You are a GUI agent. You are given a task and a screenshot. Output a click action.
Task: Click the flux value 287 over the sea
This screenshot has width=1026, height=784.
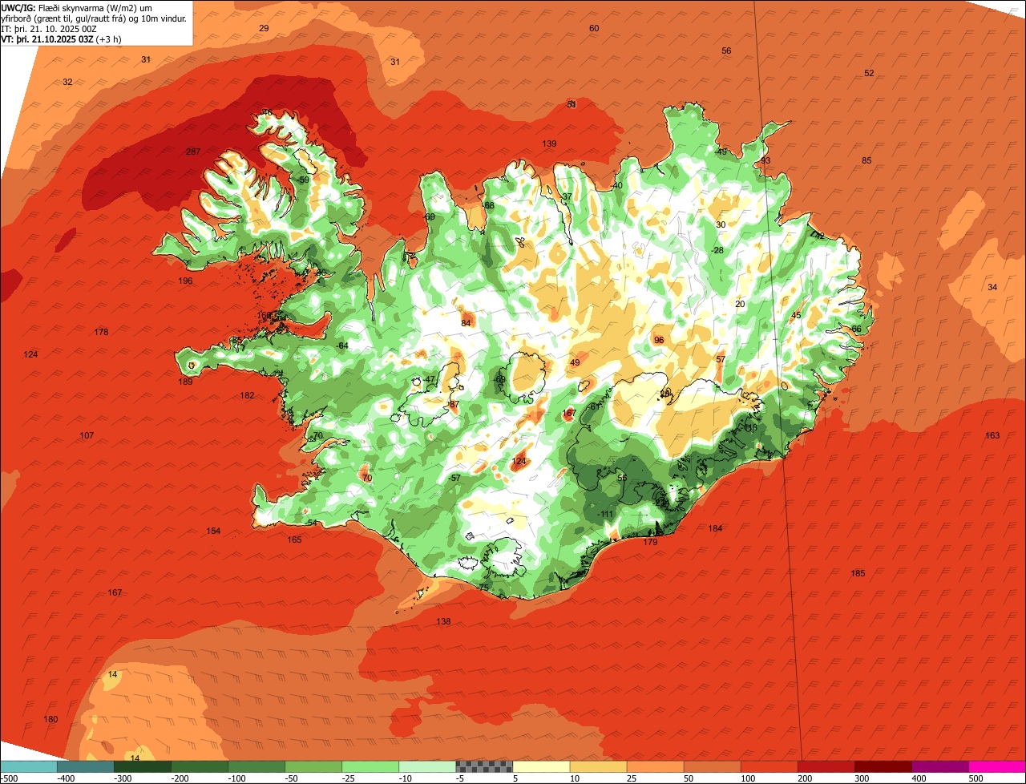tap(193, 152)
